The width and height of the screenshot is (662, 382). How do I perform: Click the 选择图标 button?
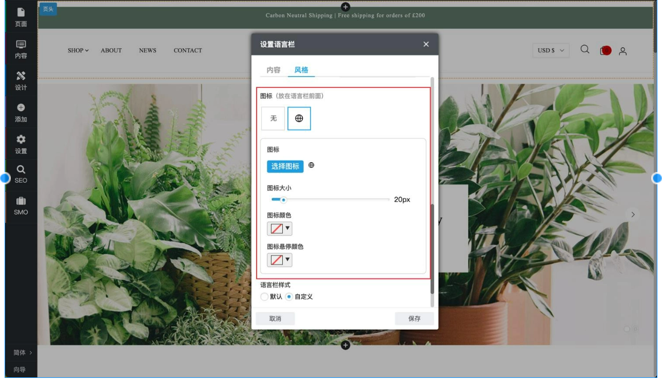(x=285, y=166)
